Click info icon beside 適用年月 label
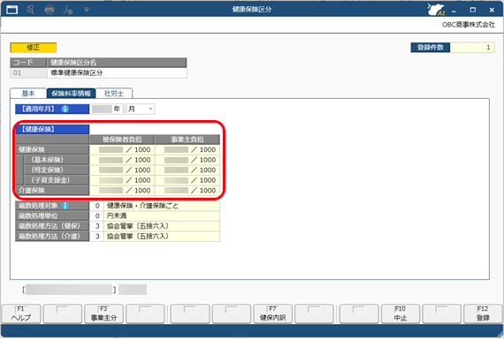The image size is (504, 339). (65, 109)
